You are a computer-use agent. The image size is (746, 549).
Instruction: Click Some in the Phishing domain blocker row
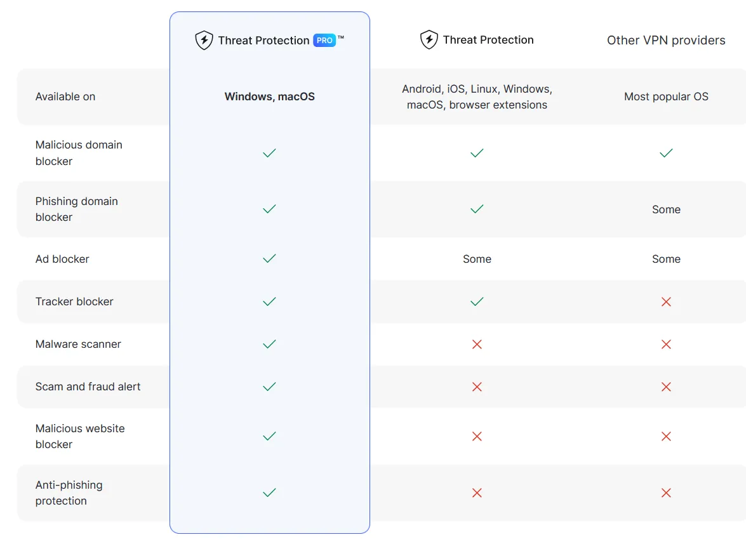click(x=666, y=209)
